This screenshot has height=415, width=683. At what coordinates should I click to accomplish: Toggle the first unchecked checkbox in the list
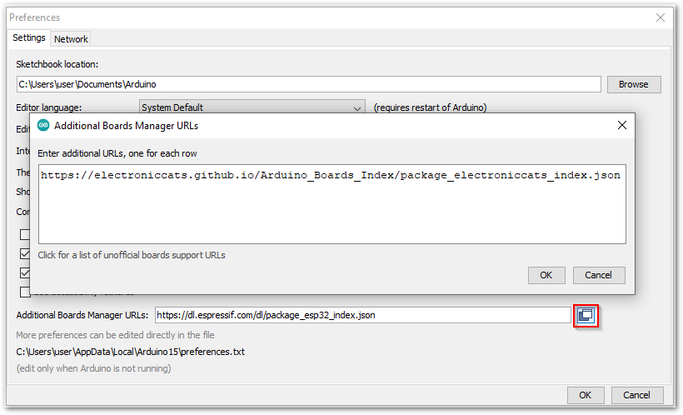tap(25, 234)
